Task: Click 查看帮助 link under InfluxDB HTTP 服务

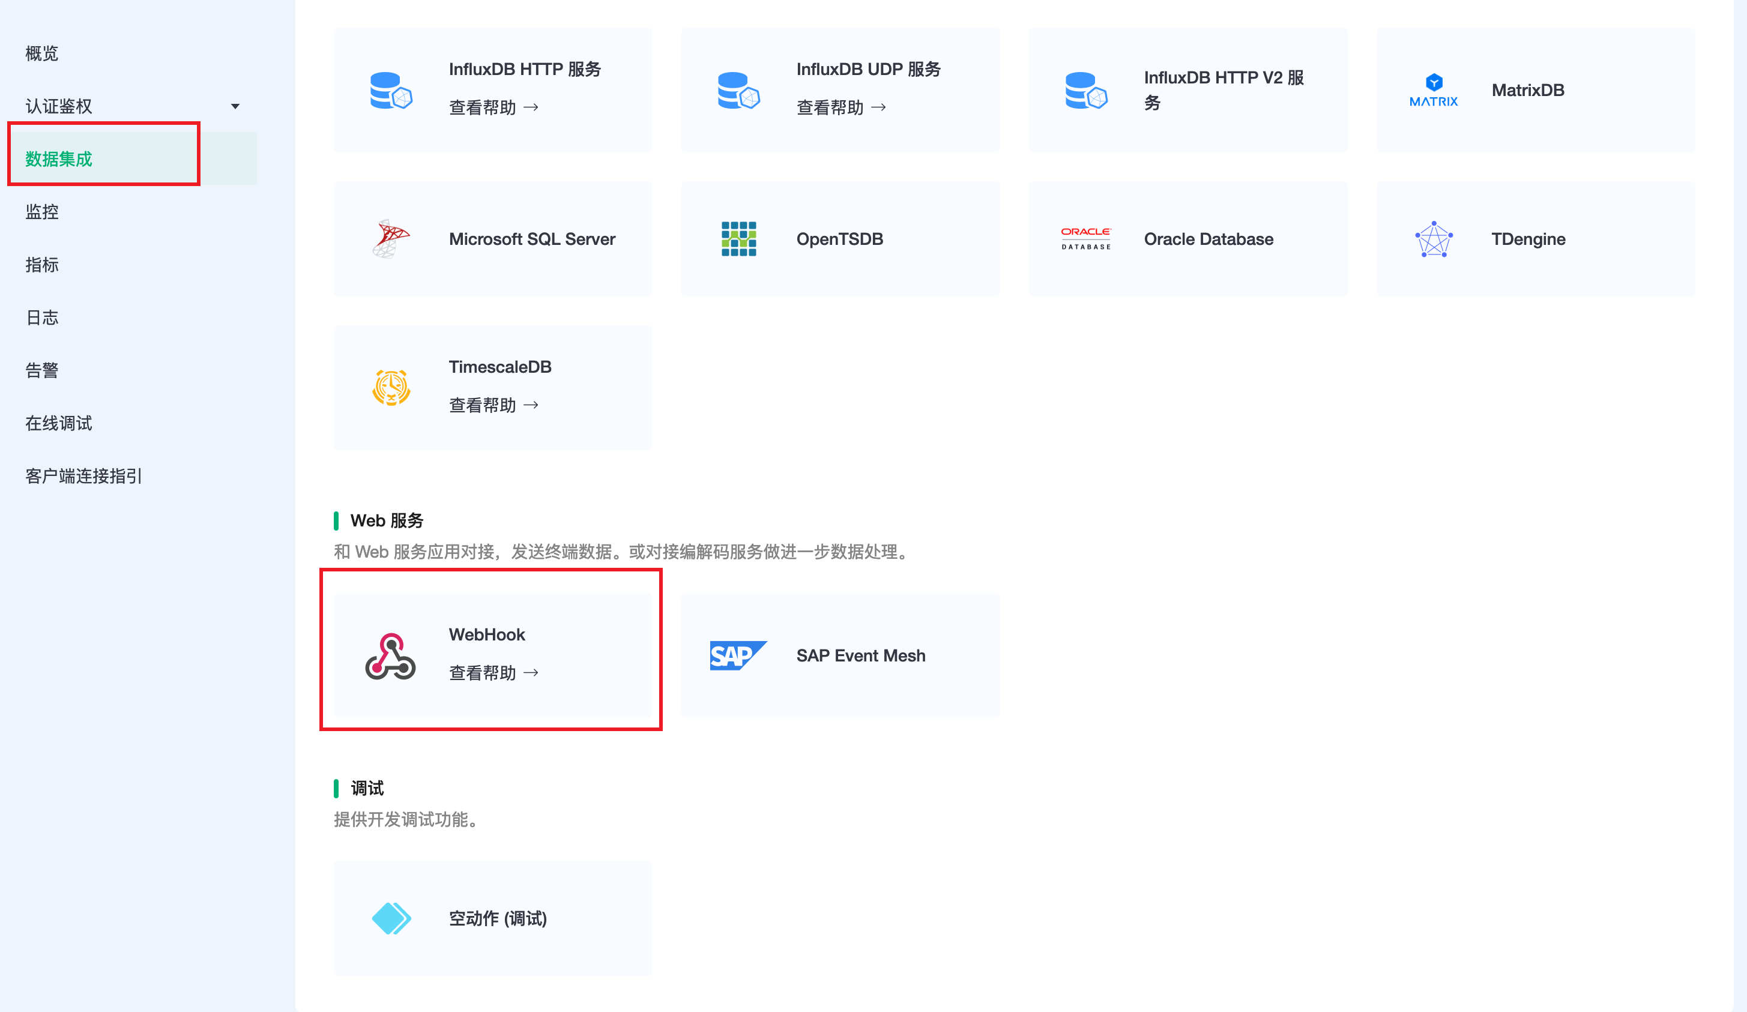Action: pyautogui.click(x=493, y=107)
